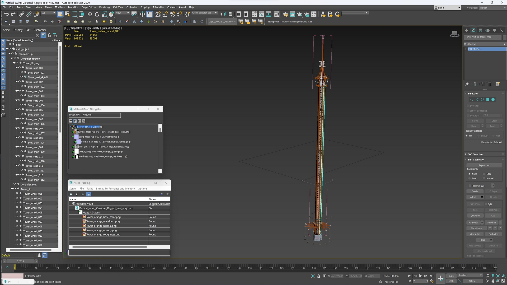Viewport: 507px width, 285px height.
Task: Toggle the Angle Snap icon
Action: click(x=165, y=14)
